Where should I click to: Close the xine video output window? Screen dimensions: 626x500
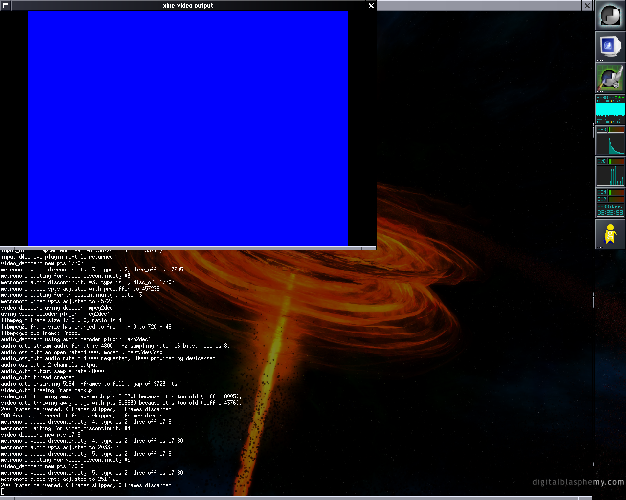click(x=371, y=6)
